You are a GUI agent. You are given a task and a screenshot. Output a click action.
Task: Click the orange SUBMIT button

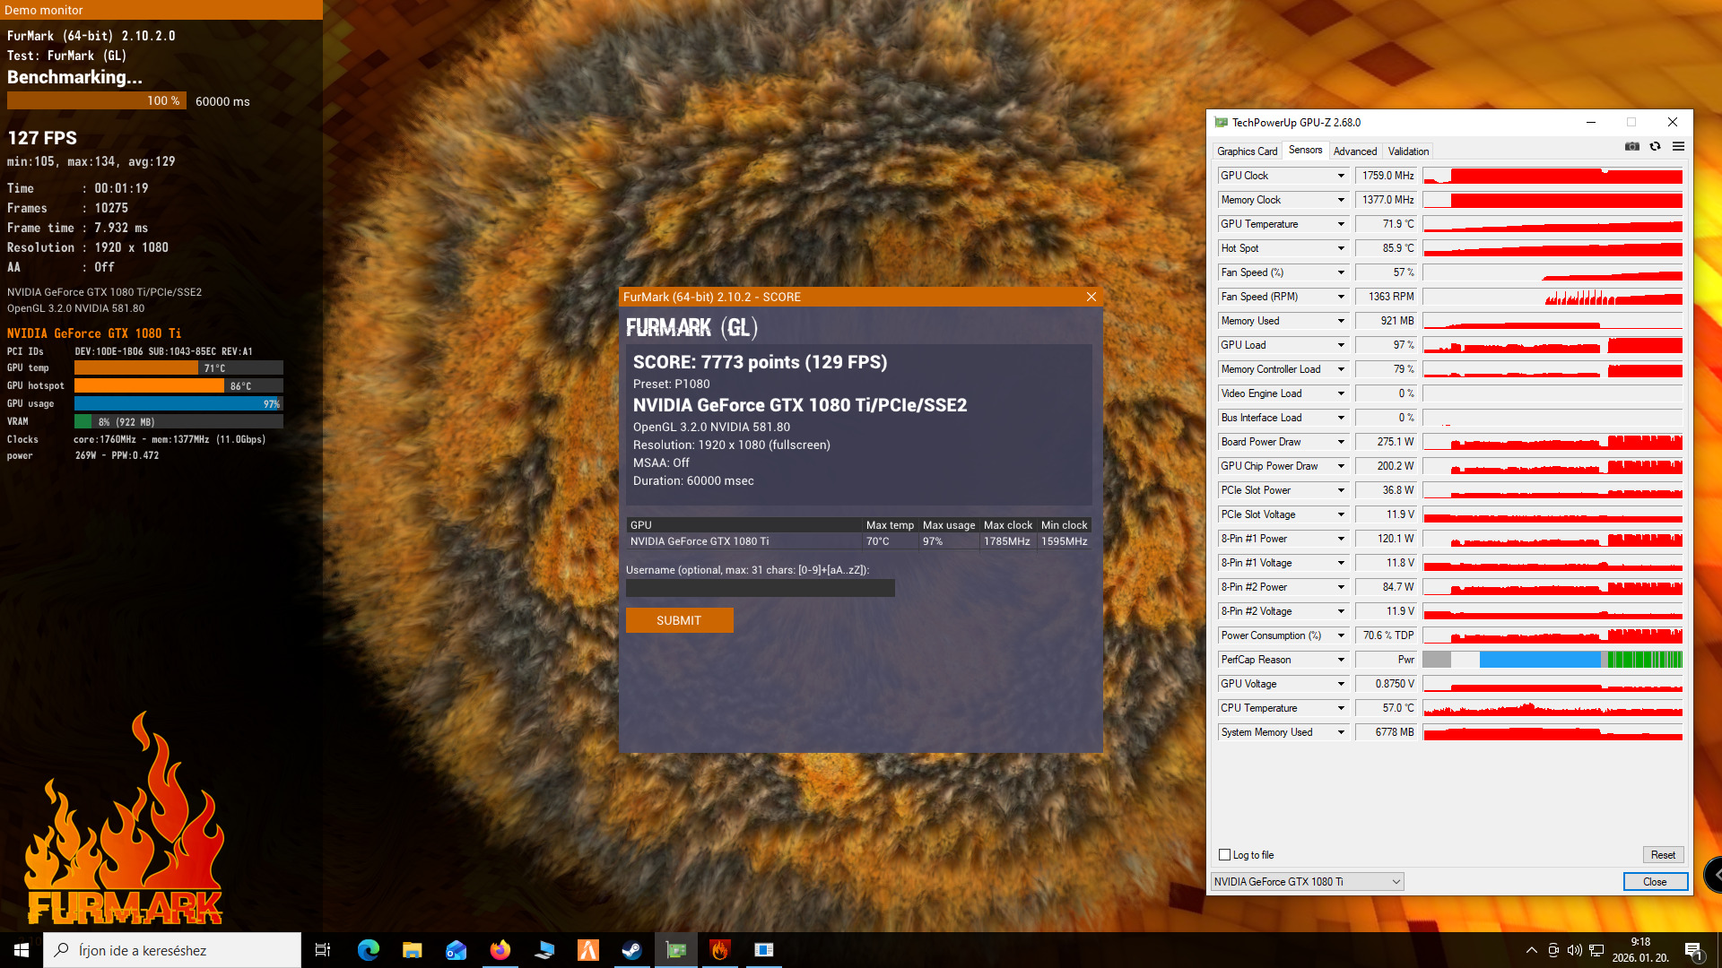[679, 620]
